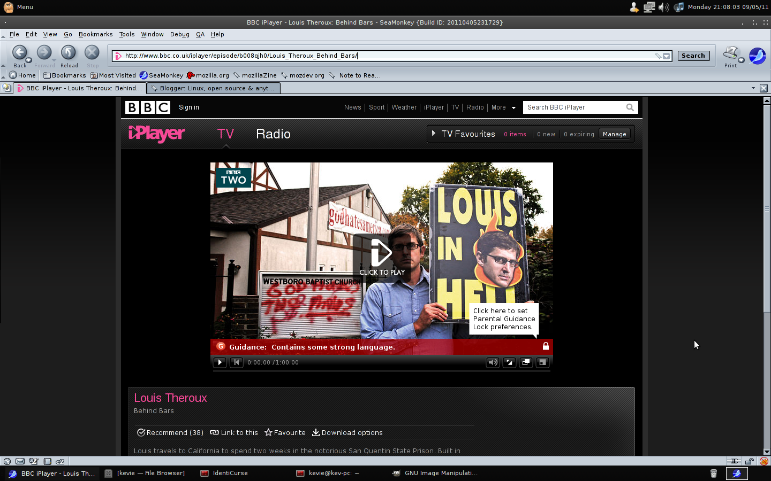Viewport: 771px width, 481px height.
Task: Expand the TV Favourites triangle
Action: 434,134
